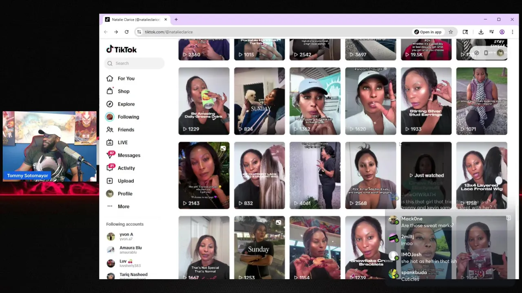
Task: Click the Chrome profile avatar icon
Action: pyautogui.click(x=502, y=32)
